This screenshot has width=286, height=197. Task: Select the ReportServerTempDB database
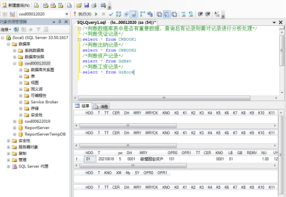coord(45,134)
